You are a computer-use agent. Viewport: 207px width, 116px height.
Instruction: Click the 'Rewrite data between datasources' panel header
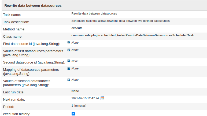pos(33,5)
